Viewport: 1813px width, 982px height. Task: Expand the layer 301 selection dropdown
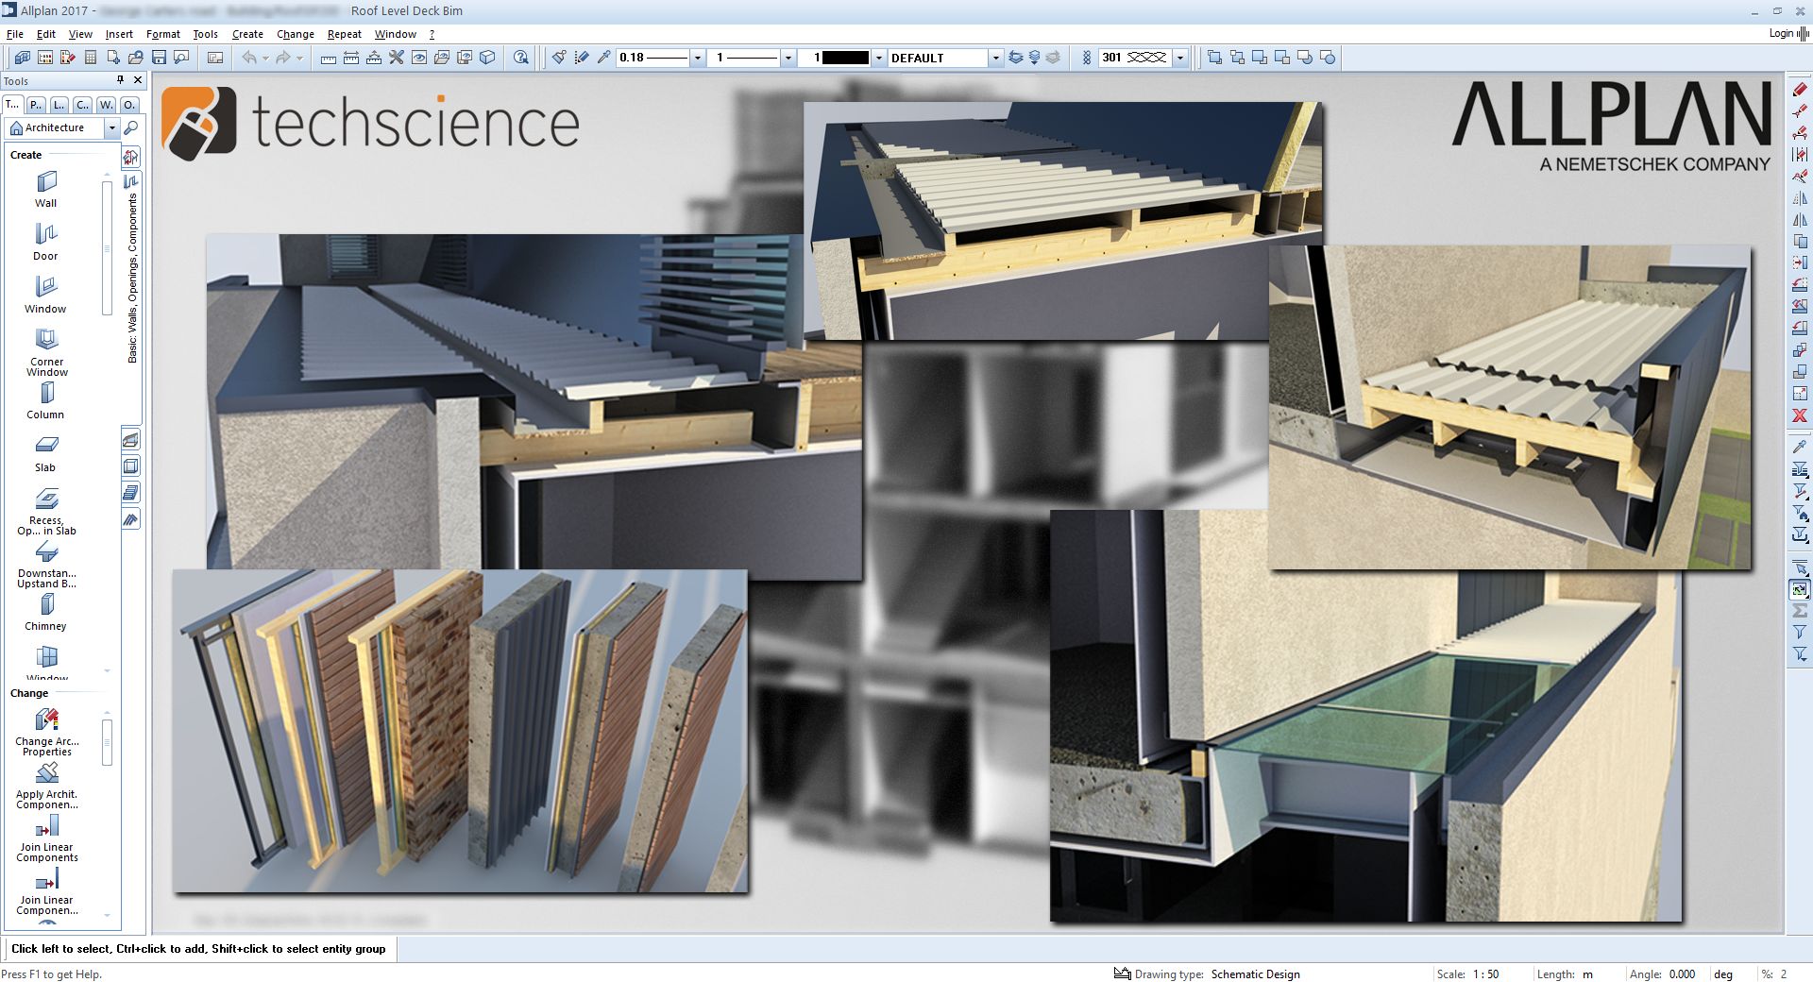pos(1178,58)
